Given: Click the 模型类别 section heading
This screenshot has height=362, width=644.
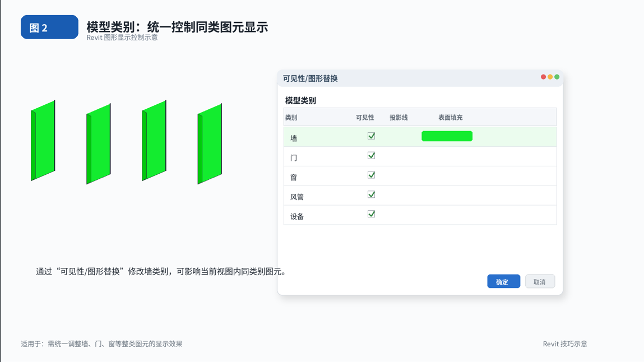Looking at the screenshot, I should tap(300, 100).
